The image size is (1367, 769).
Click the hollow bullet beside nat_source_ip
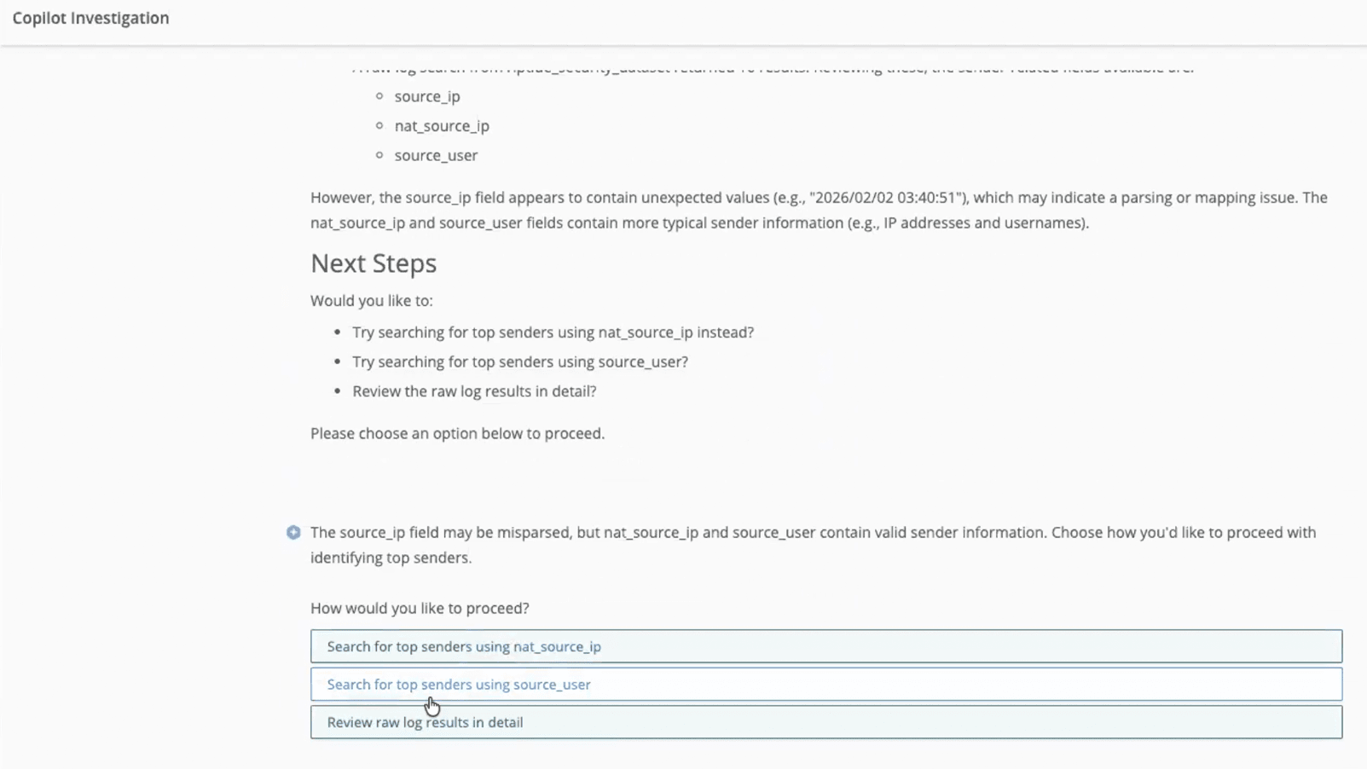[379, 125]
